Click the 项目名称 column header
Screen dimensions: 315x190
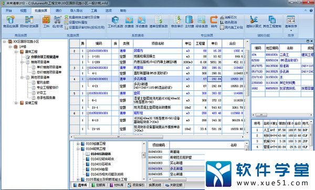pyautogui.click(x=157, y=44)
